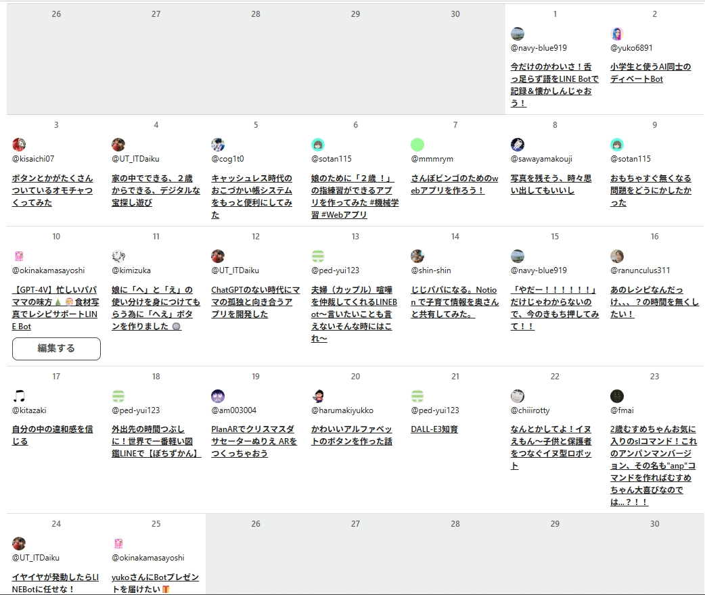Open article 娘に「へ」と「え」の使い分け
The image size is (705, 595).
(x=156, y=308)
